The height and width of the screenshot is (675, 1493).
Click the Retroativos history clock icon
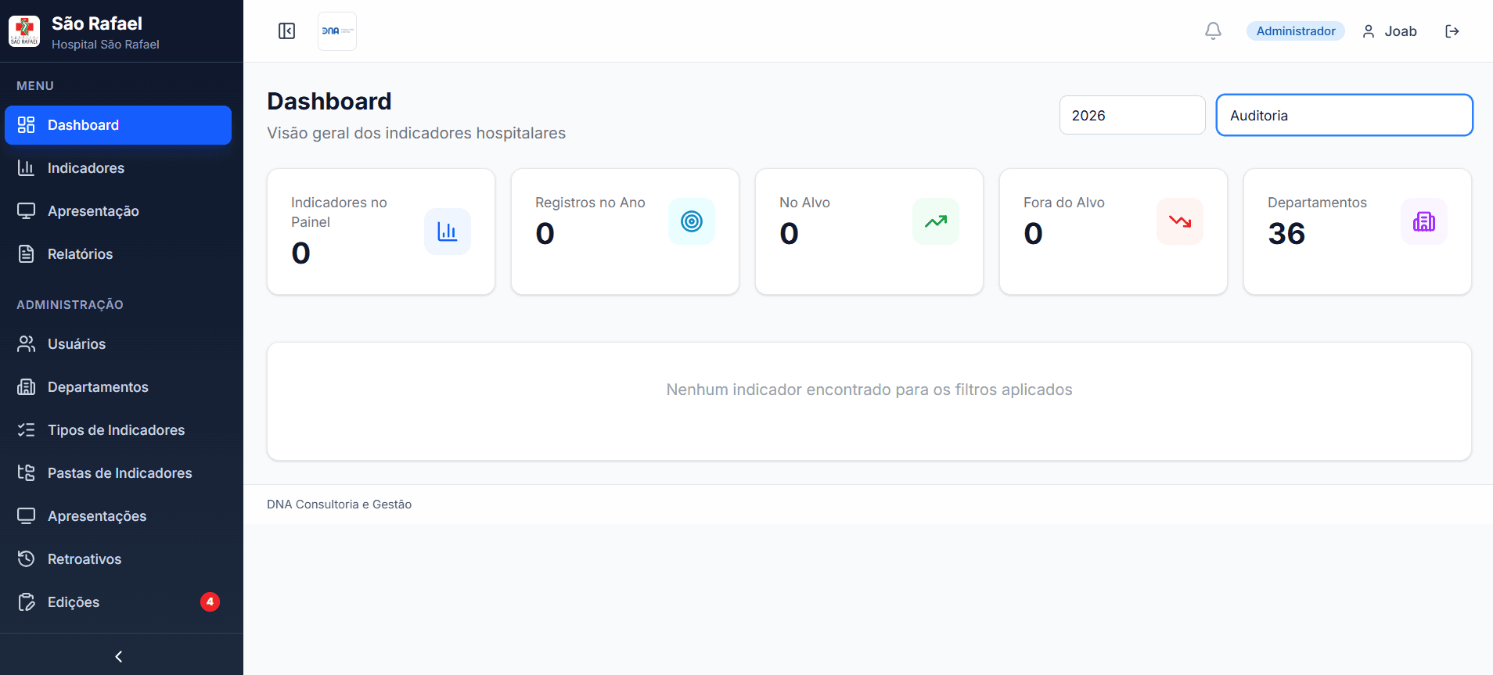27,559
